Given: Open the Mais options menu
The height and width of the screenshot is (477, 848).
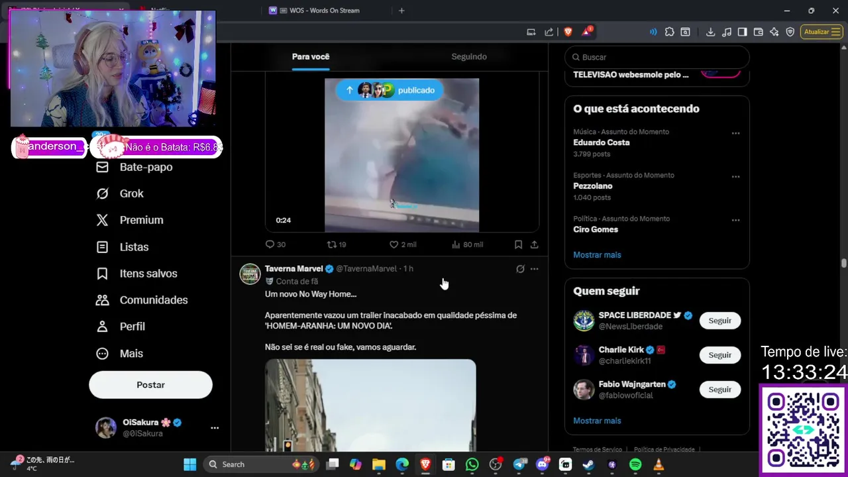Looking at the screenshot, I should [x=119, y=353].
